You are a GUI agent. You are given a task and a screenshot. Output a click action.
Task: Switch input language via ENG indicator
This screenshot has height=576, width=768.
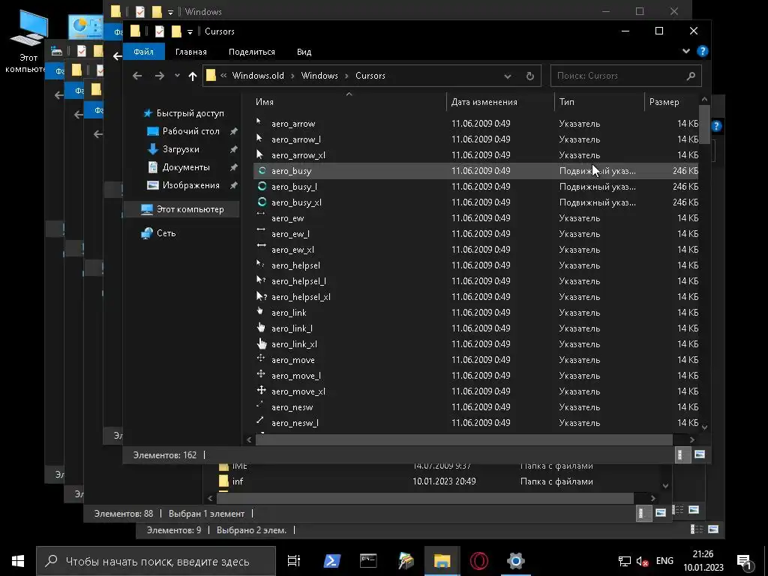pos(664,561)
